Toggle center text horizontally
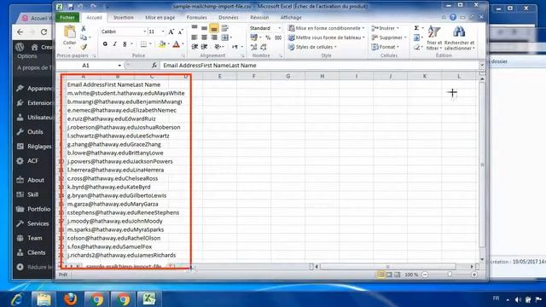546x307 pixels. pyautogui.click(x=205, y=38)
